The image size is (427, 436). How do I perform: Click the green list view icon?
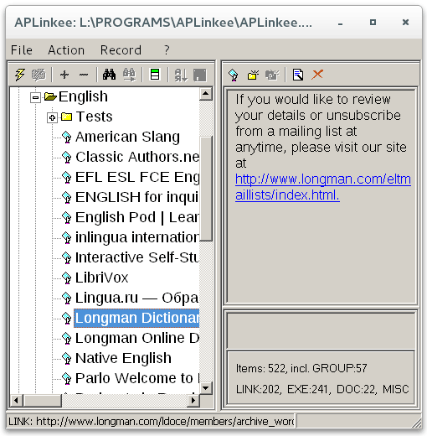[x=155, y=75]
